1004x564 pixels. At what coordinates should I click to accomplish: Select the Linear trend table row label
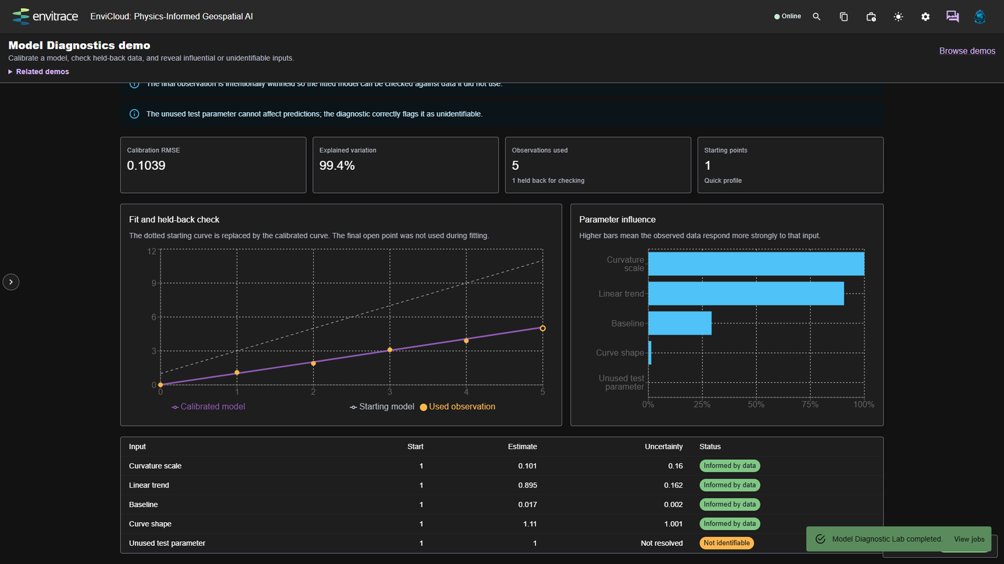pos(149,486)
